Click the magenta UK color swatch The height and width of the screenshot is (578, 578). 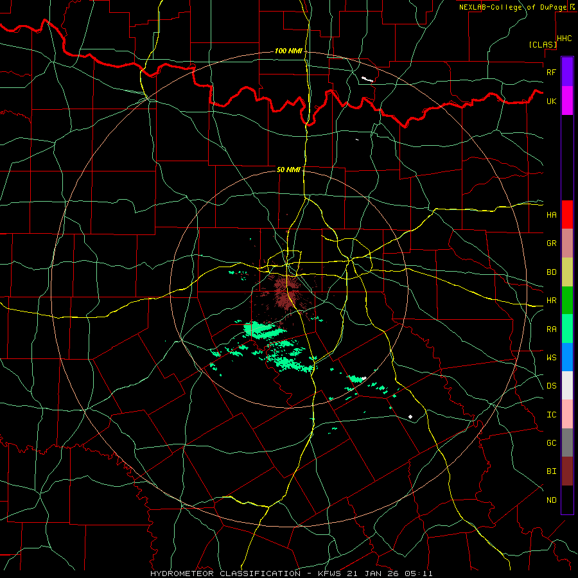click(567, 101)
